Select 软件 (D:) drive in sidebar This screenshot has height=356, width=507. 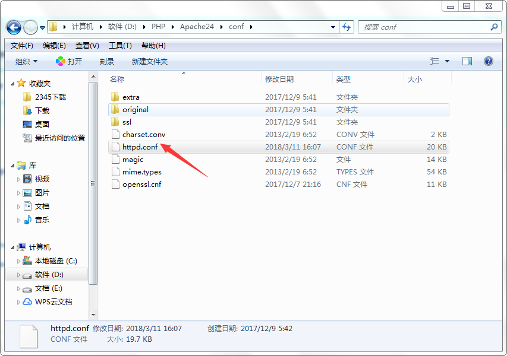click(x=47, y=275)
